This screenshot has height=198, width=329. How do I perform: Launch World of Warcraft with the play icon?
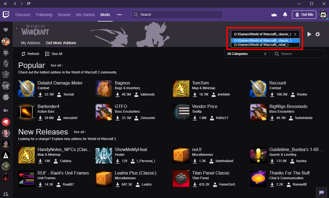(309, 34)
